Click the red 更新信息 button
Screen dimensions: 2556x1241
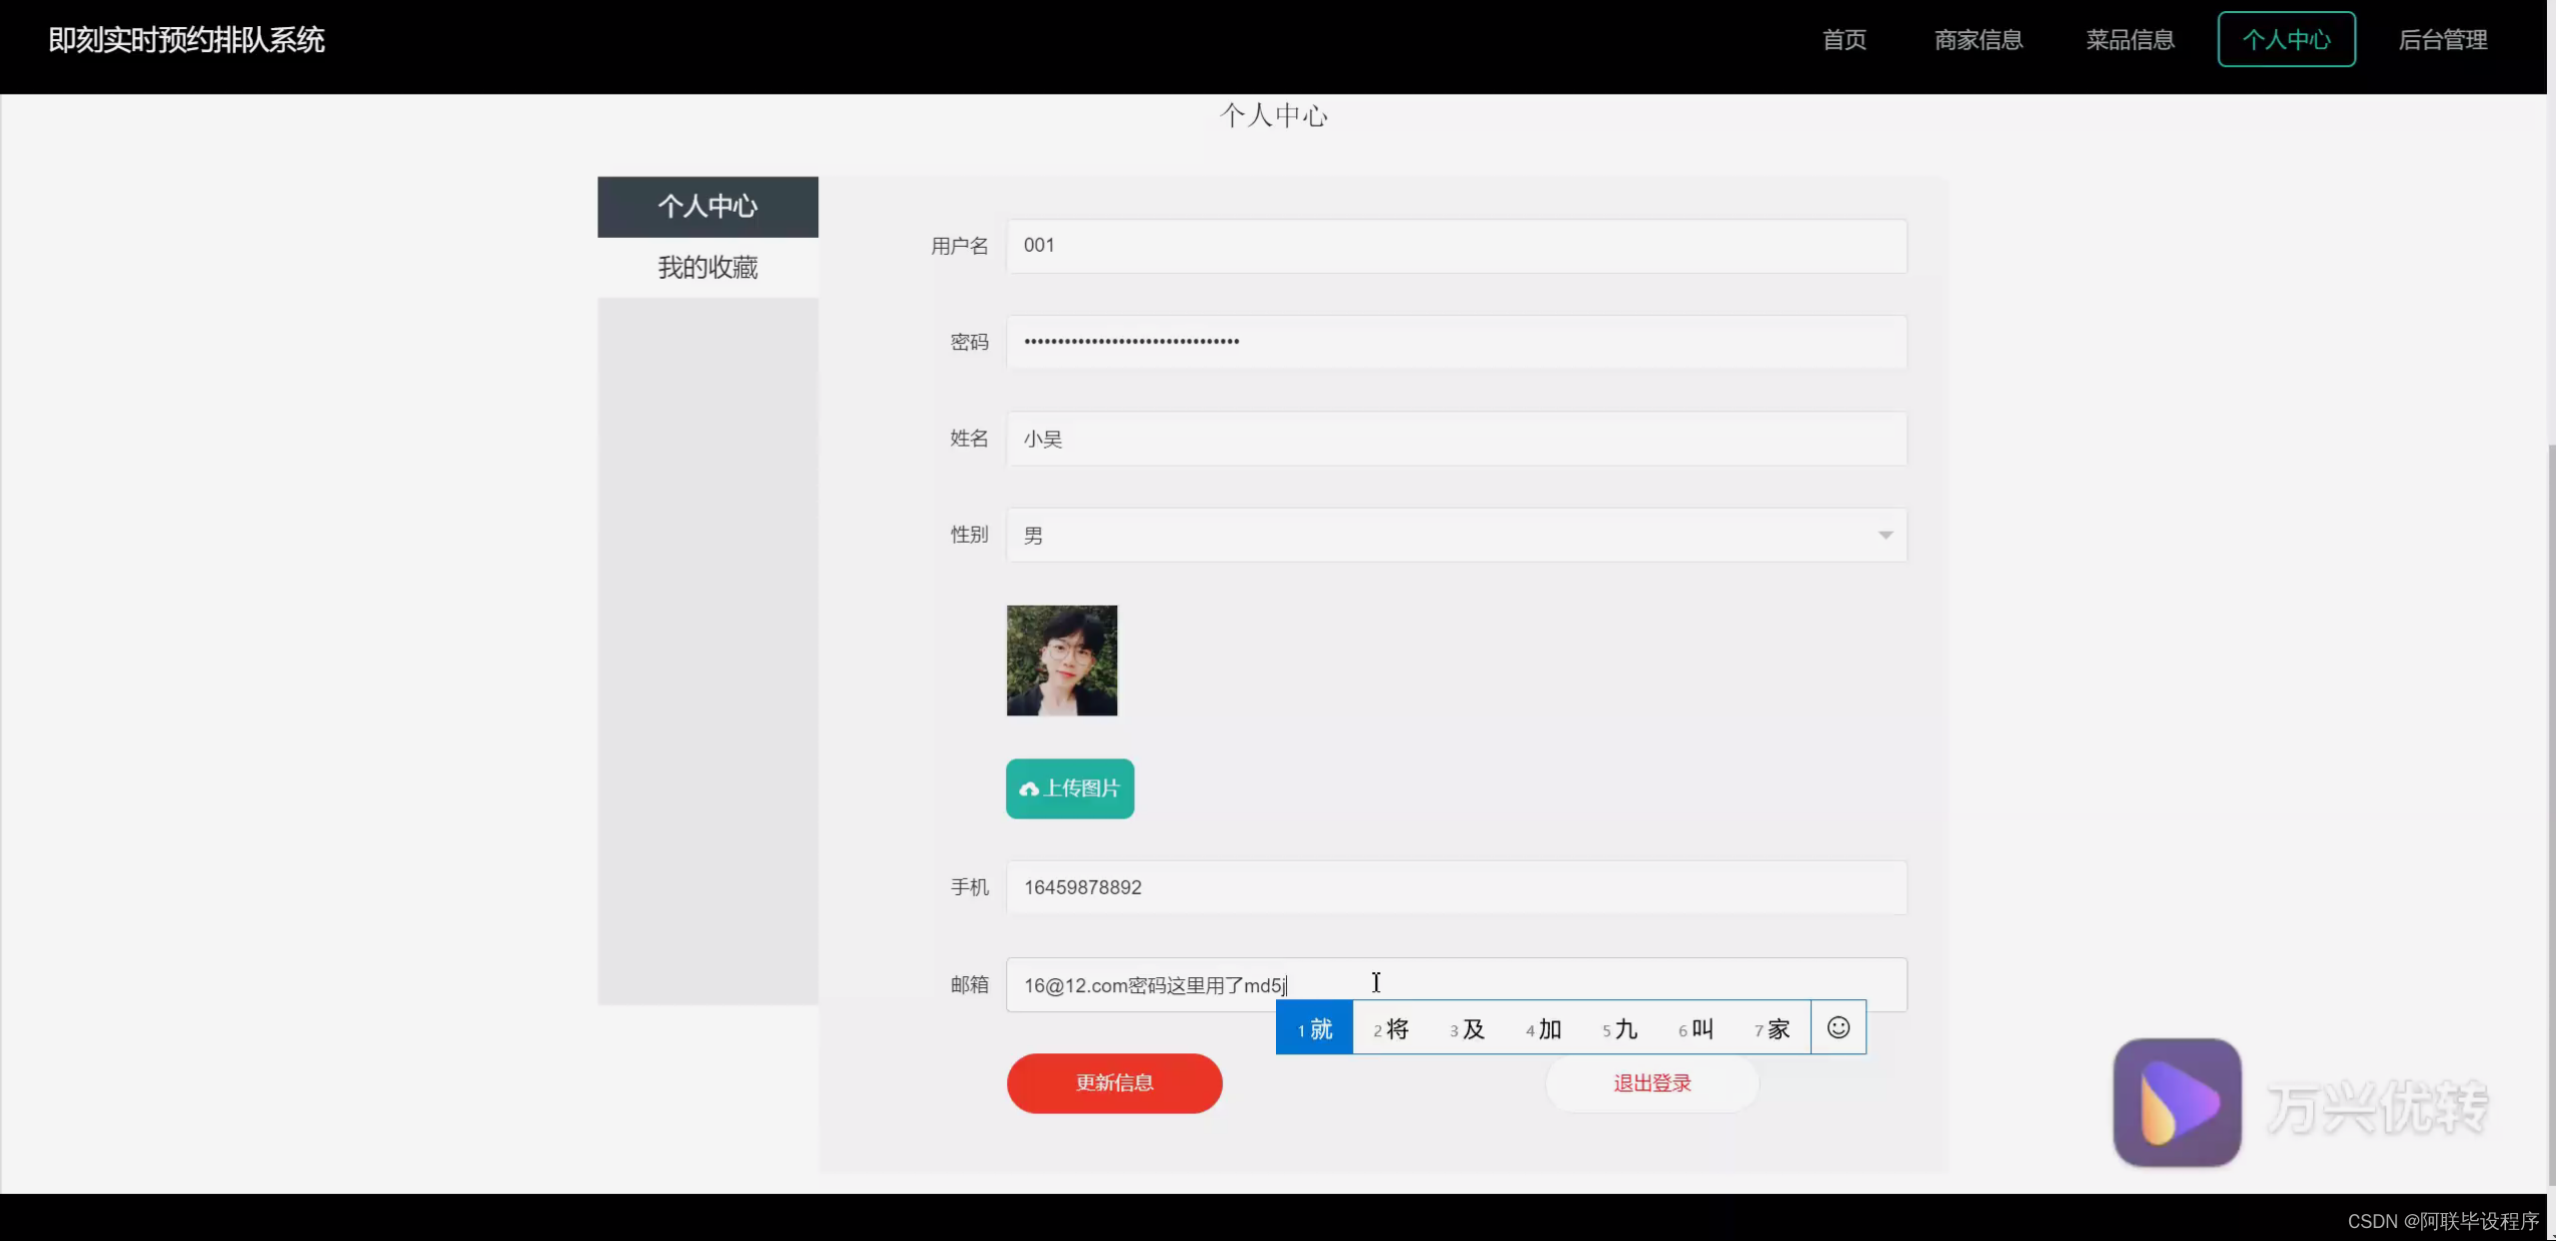pyautogui.click(x=1113, y=1082)
